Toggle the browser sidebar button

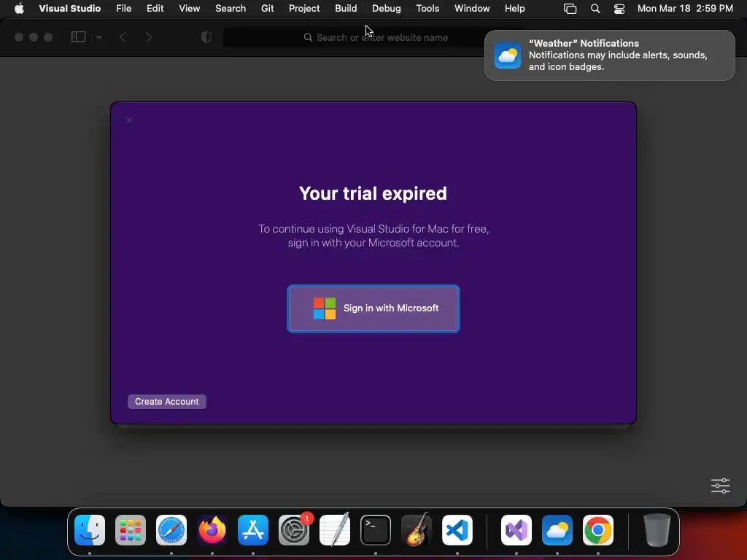tap(78, 37)
